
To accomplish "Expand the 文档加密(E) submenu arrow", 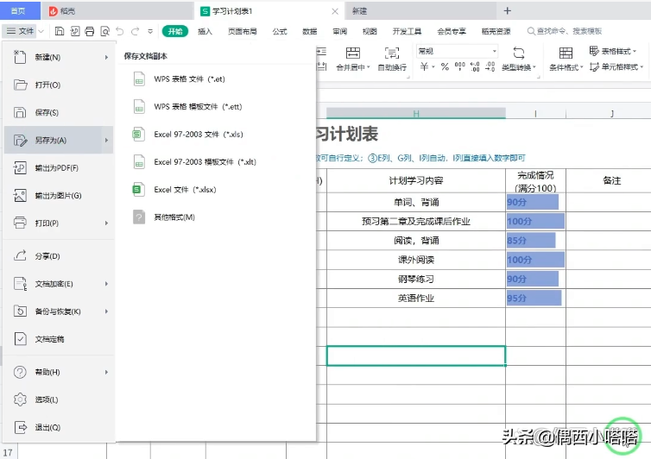I will (106, 284).
